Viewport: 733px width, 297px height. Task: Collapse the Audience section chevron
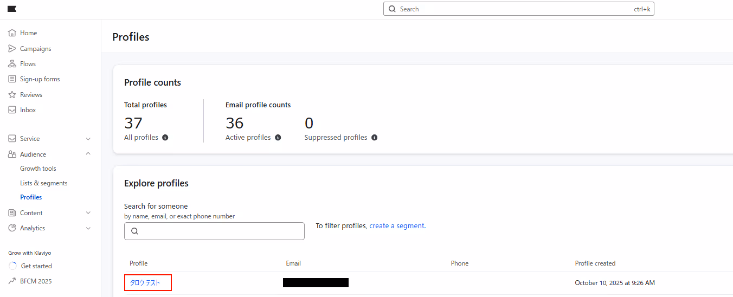(x=88, y=154)
